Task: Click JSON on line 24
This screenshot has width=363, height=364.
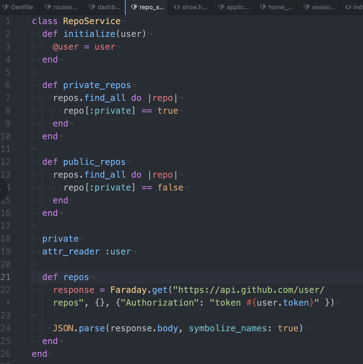Action: 63,328
